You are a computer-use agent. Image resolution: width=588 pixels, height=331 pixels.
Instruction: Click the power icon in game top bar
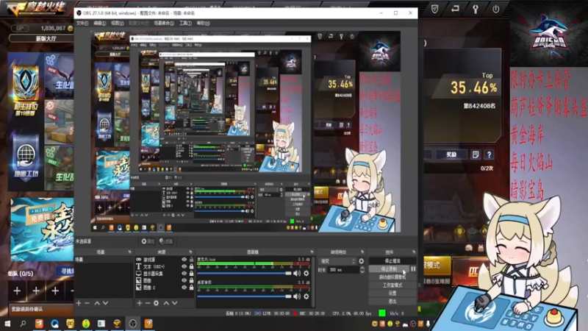tap(495, 9)
